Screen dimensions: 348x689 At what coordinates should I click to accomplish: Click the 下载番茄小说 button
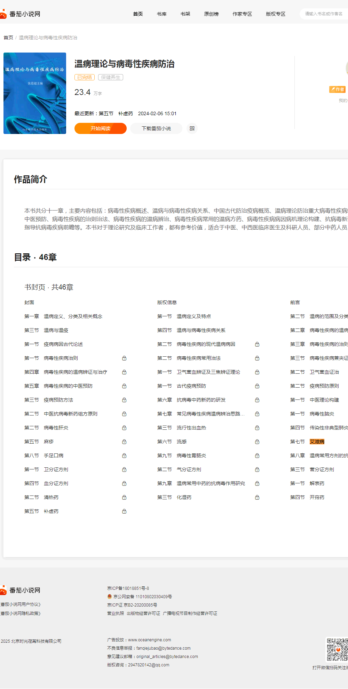tap(156, 128)
